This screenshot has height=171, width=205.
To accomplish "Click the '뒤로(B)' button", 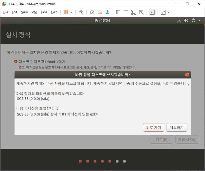I will pos(161,140).
